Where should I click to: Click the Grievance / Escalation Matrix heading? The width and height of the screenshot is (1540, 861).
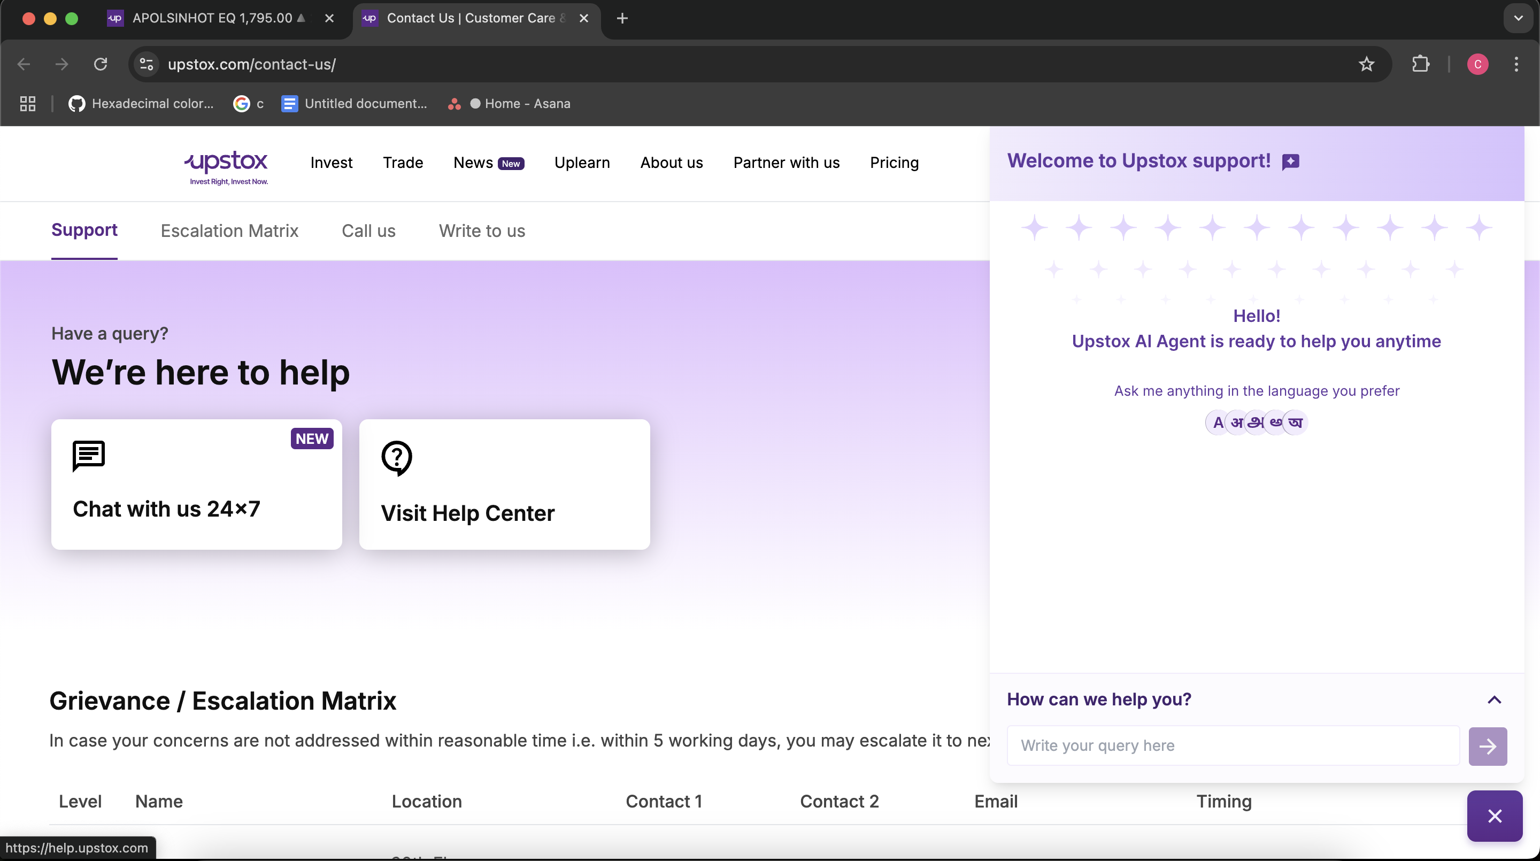222,701
